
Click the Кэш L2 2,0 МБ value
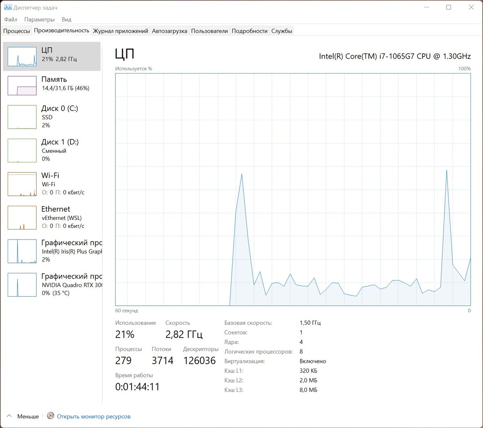click(308, 380)
